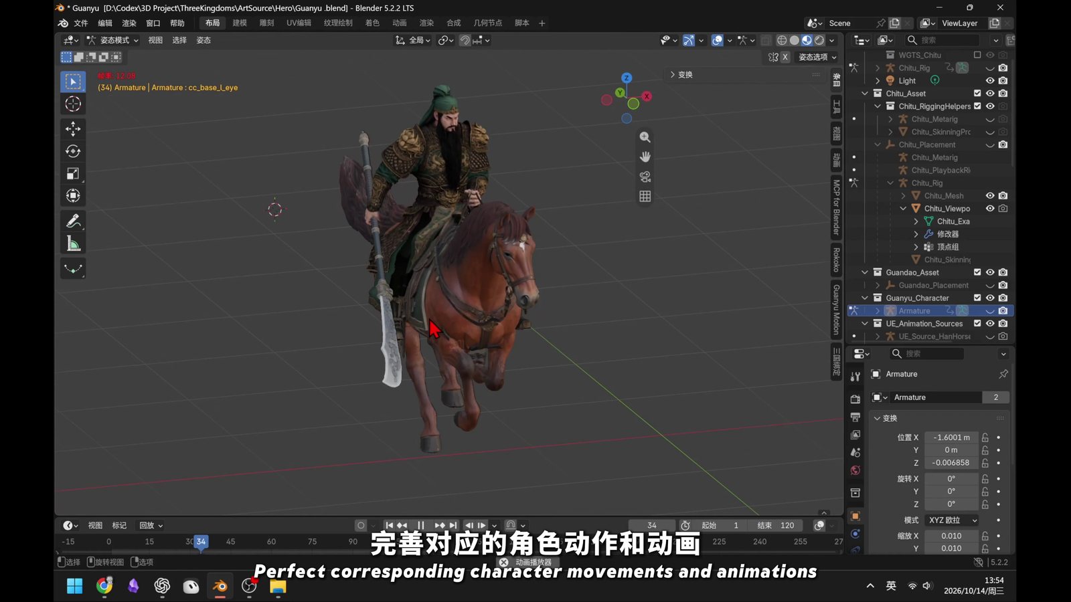Open the World properties tab icon
Screen dimensions: 1071x602
pos(855,470)
